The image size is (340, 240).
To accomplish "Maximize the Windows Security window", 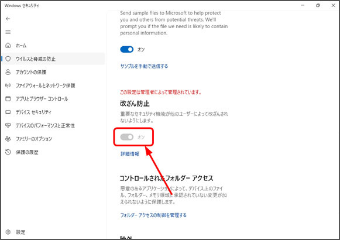I will tap(318, 5).
